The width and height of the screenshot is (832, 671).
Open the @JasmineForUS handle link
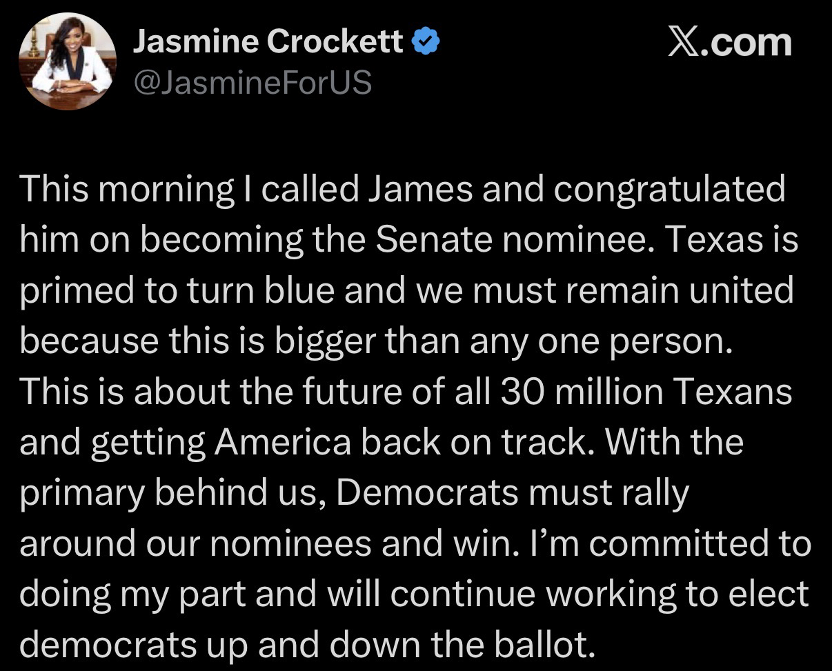click(x=252, y=83)
